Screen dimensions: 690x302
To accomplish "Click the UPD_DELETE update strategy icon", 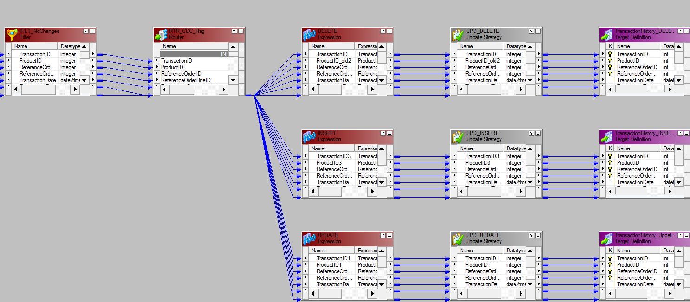I will 458,35.
